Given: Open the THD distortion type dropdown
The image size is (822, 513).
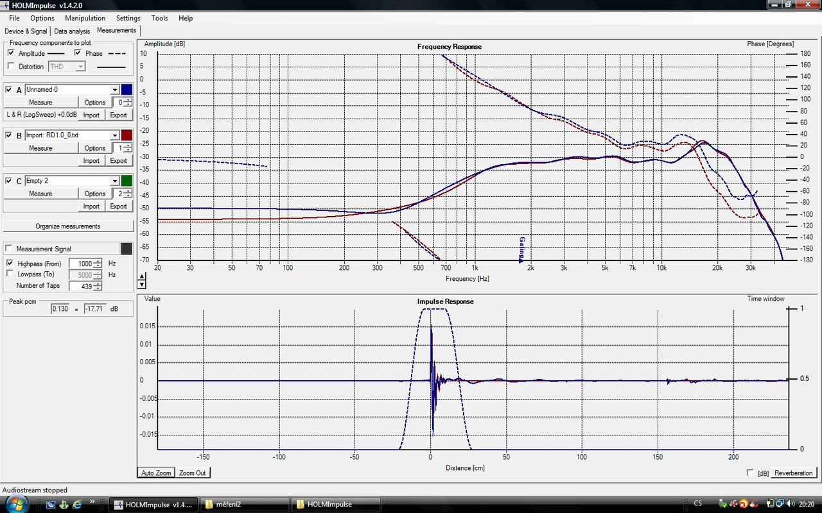Looking at the screenshot, I should point(81,66).
